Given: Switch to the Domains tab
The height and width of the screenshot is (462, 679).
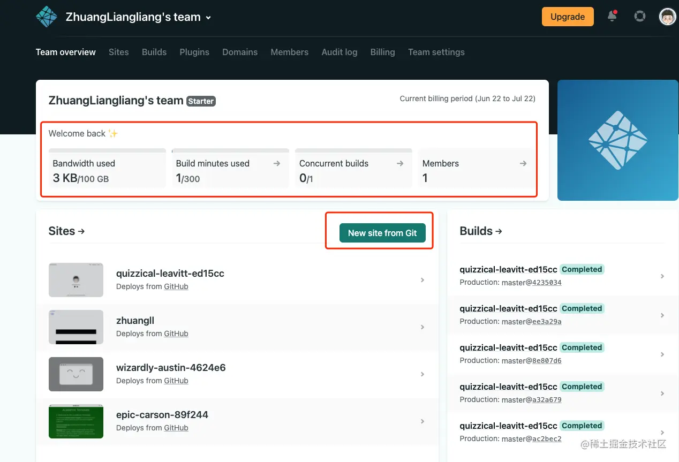Looking at the screenshot, I should coord(240,52).
